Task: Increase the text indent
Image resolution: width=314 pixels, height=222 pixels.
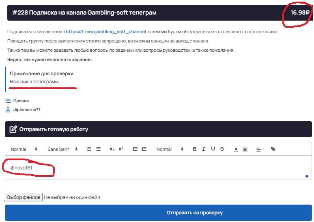Action: [x=144, y=149]
